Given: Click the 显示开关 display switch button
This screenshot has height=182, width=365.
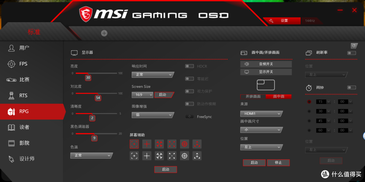Looking at the screenshot, I should tap(266, 72).
